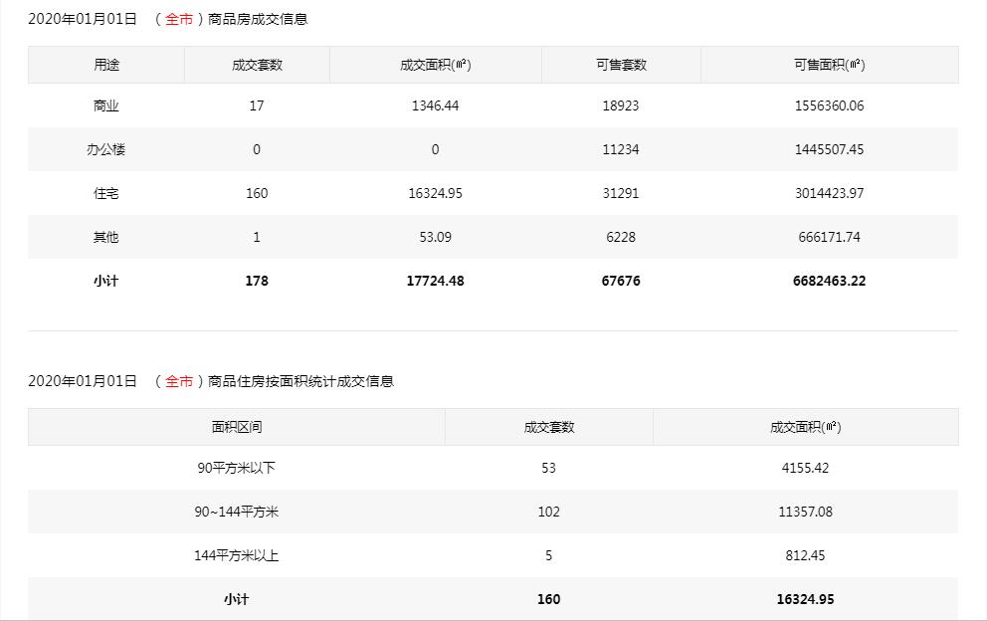Select value 6228 in 其他 row
Image resolution: width=987 pixels, height=621 pixels.
pos(621,237)
